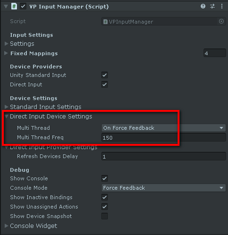228x235 pixels.
Task: Click the Multi Thread Freq value field
Action: (x=163, y=137)
